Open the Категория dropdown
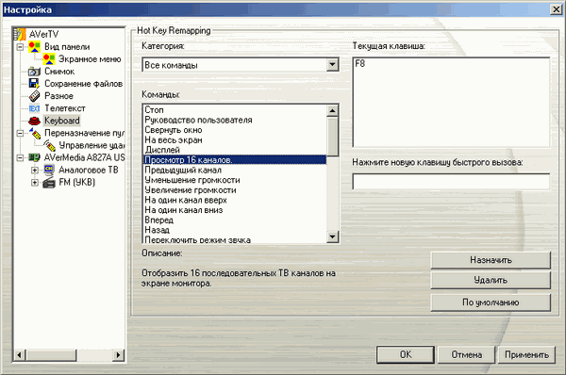The height and width of the screenshot is (375, 566). [x=332, y=65]
